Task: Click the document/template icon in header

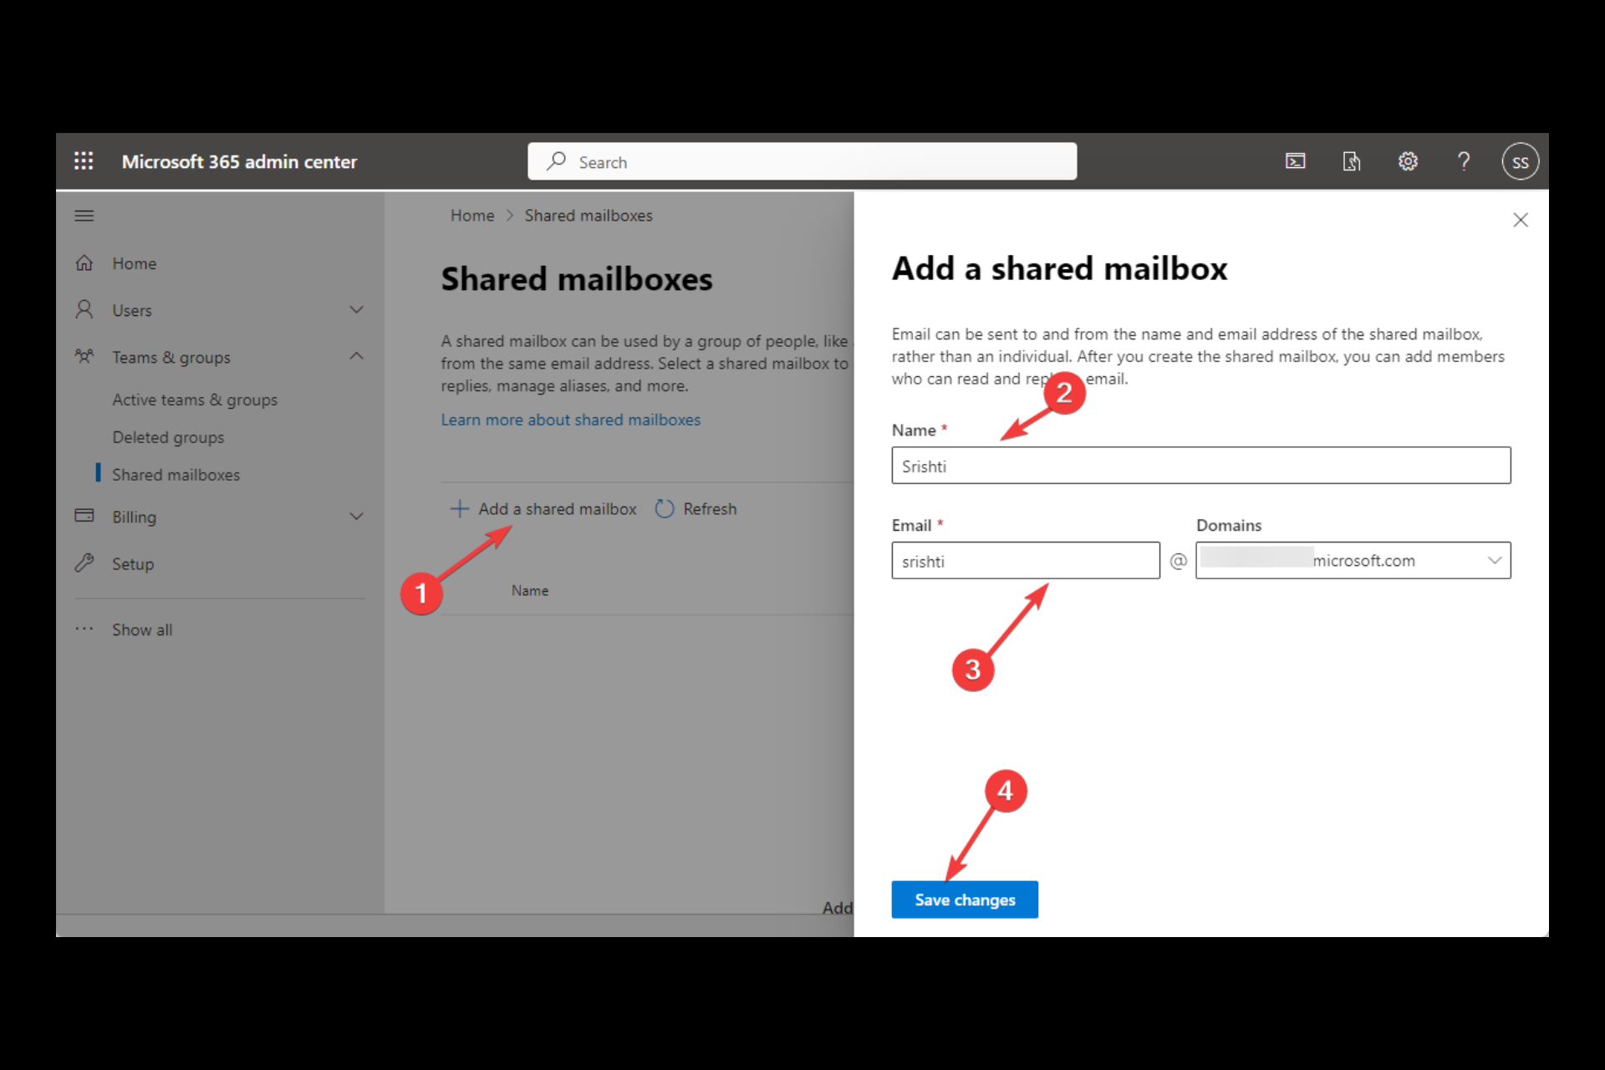Action: (x=1352, y=161)
